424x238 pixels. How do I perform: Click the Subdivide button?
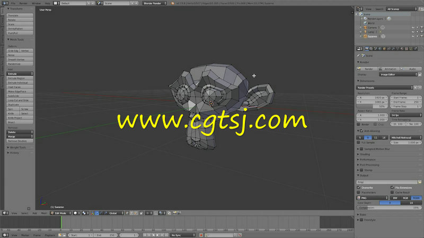point(20,96)
